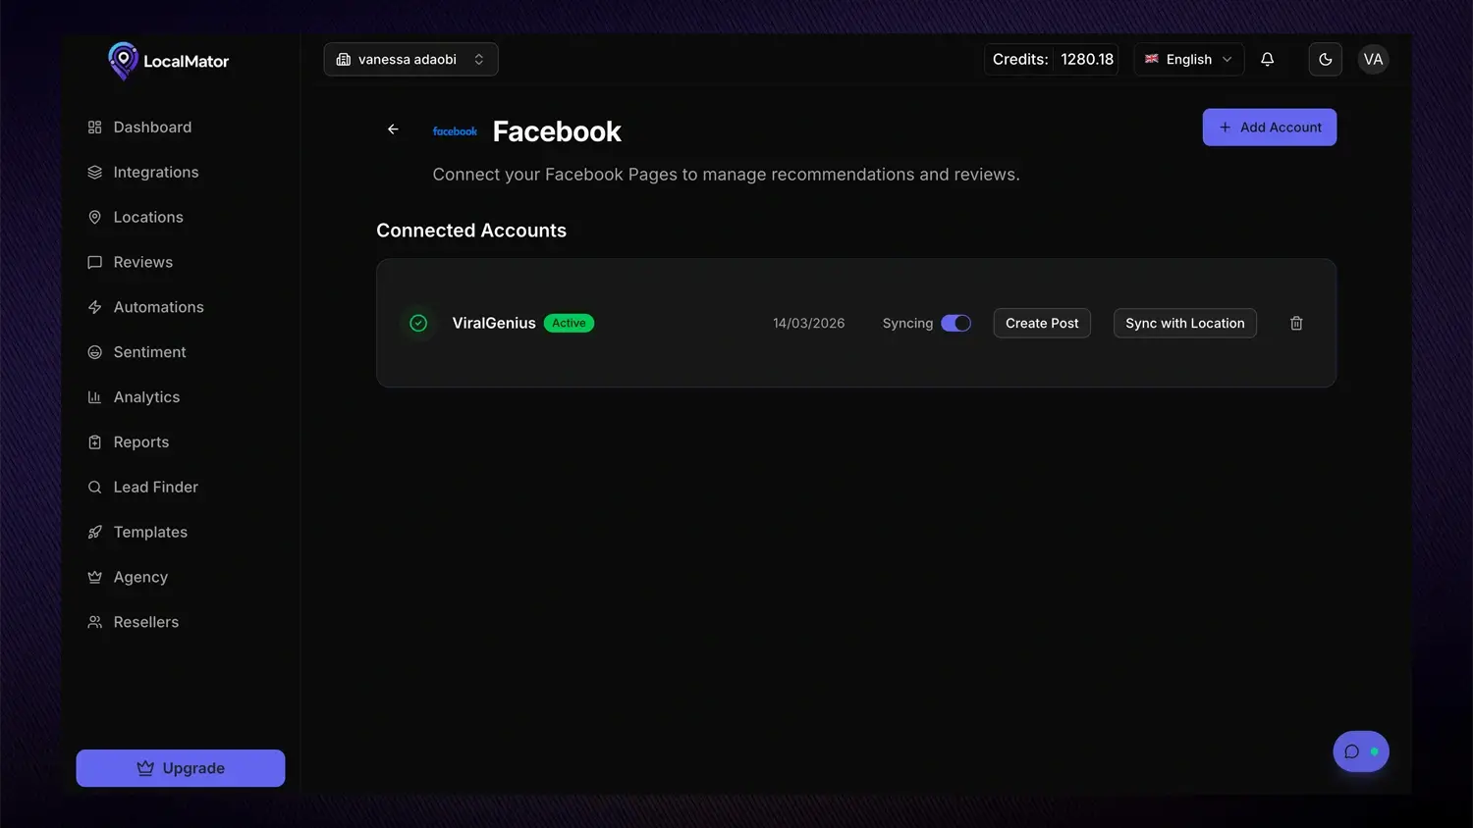Click Sync with Location button
1473x828 pixels.
pyautogui.click(x=1184, y=323)
